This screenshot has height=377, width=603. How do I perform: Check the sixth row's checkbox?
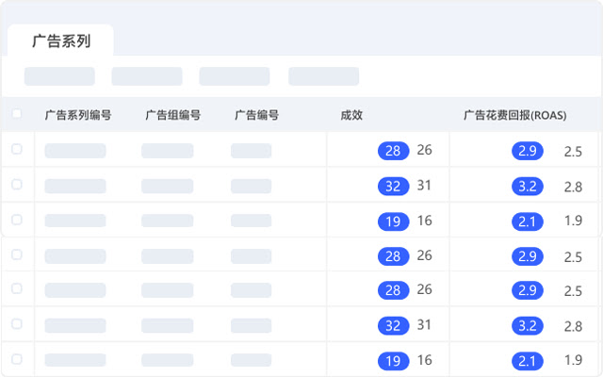pos(17,324)
